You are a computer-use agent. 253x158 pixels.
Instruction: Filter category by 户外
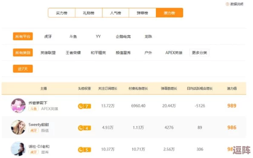(148, 53)
